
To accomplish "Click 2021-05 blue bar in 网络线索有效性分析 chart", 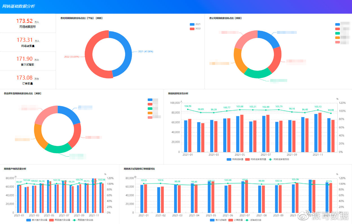I will click(x=238, y=134).
